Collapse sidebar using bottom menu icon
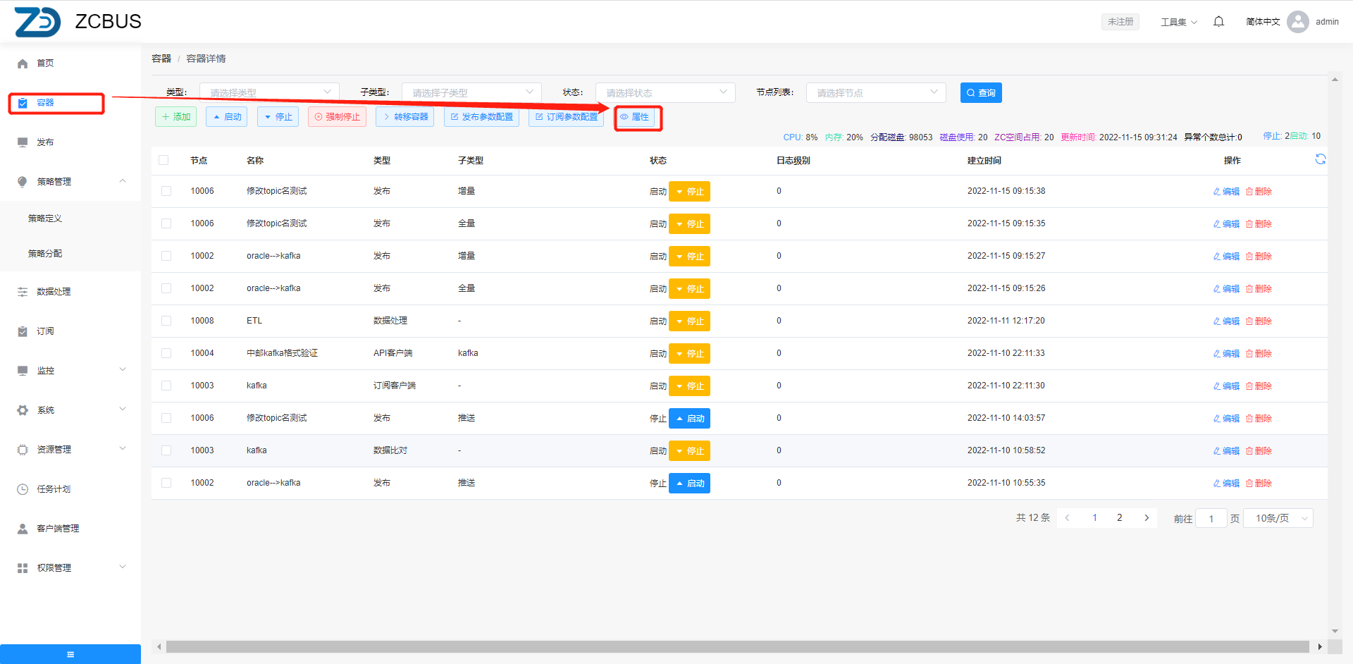Image resolution: width=1353 pixels, height=664 pixels. tap(70, 654)
